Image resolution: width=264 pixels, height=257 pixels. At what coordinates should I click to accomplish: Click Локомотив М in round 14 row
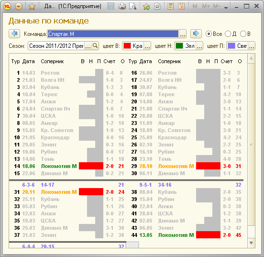[59, 166]
